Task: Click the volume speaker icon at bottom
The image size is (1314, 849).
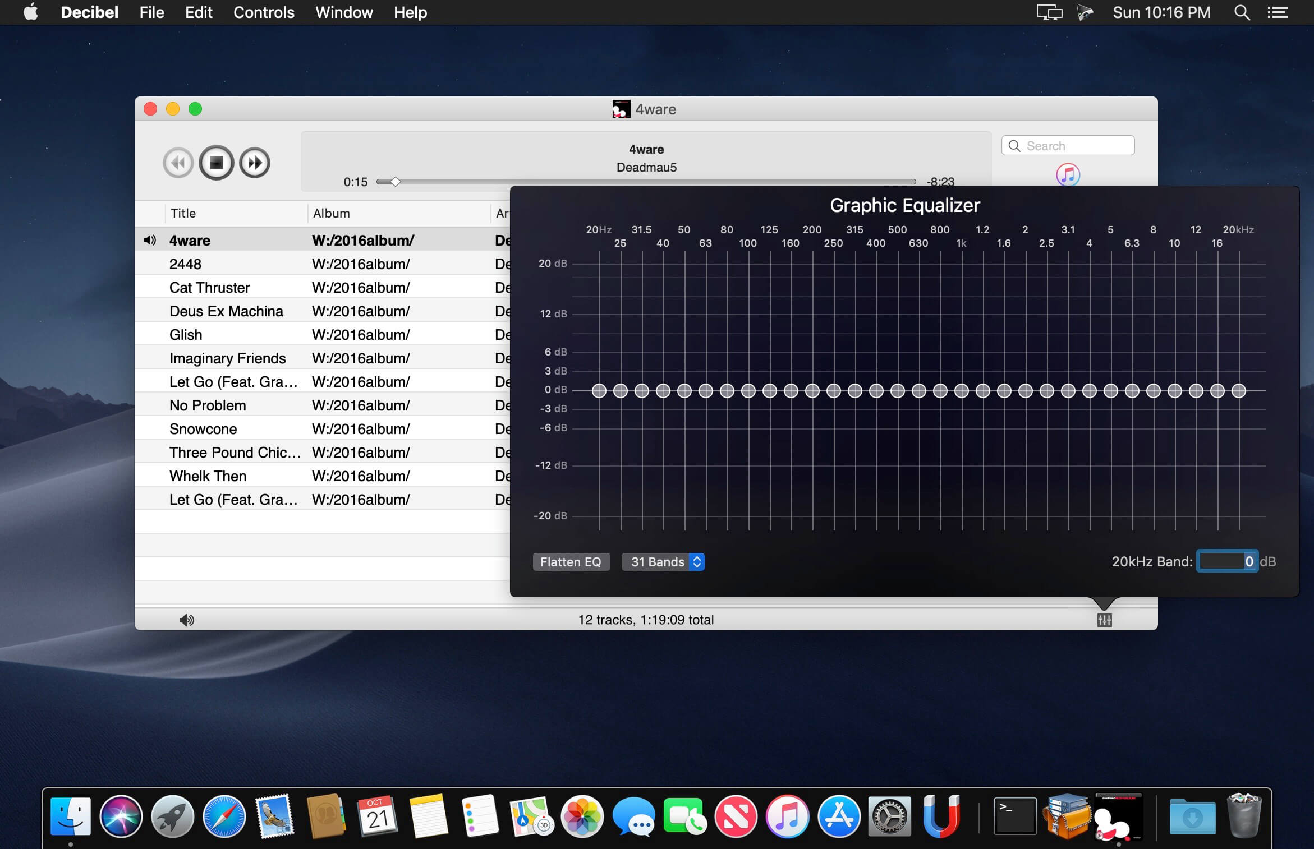Action: pyautogui.click(x=186, y=620)
